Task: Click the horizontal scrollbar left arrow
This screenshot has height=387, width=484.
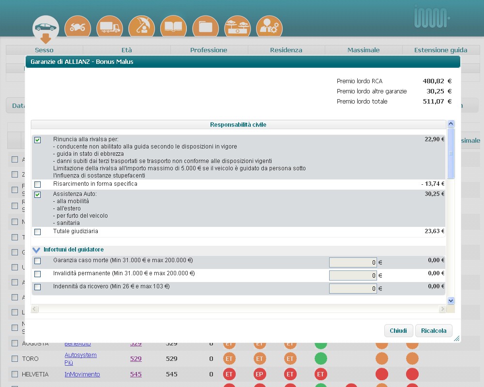Action: click(x=34, y=309)
